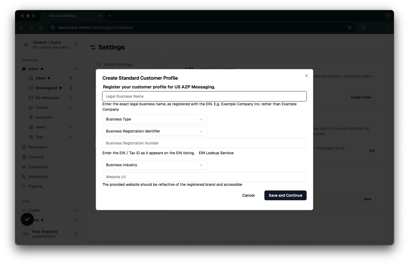Image resolution: width=409 pixels, height=265 pixels.
Task: Expand the Users chevron
Action: (71, 127)
